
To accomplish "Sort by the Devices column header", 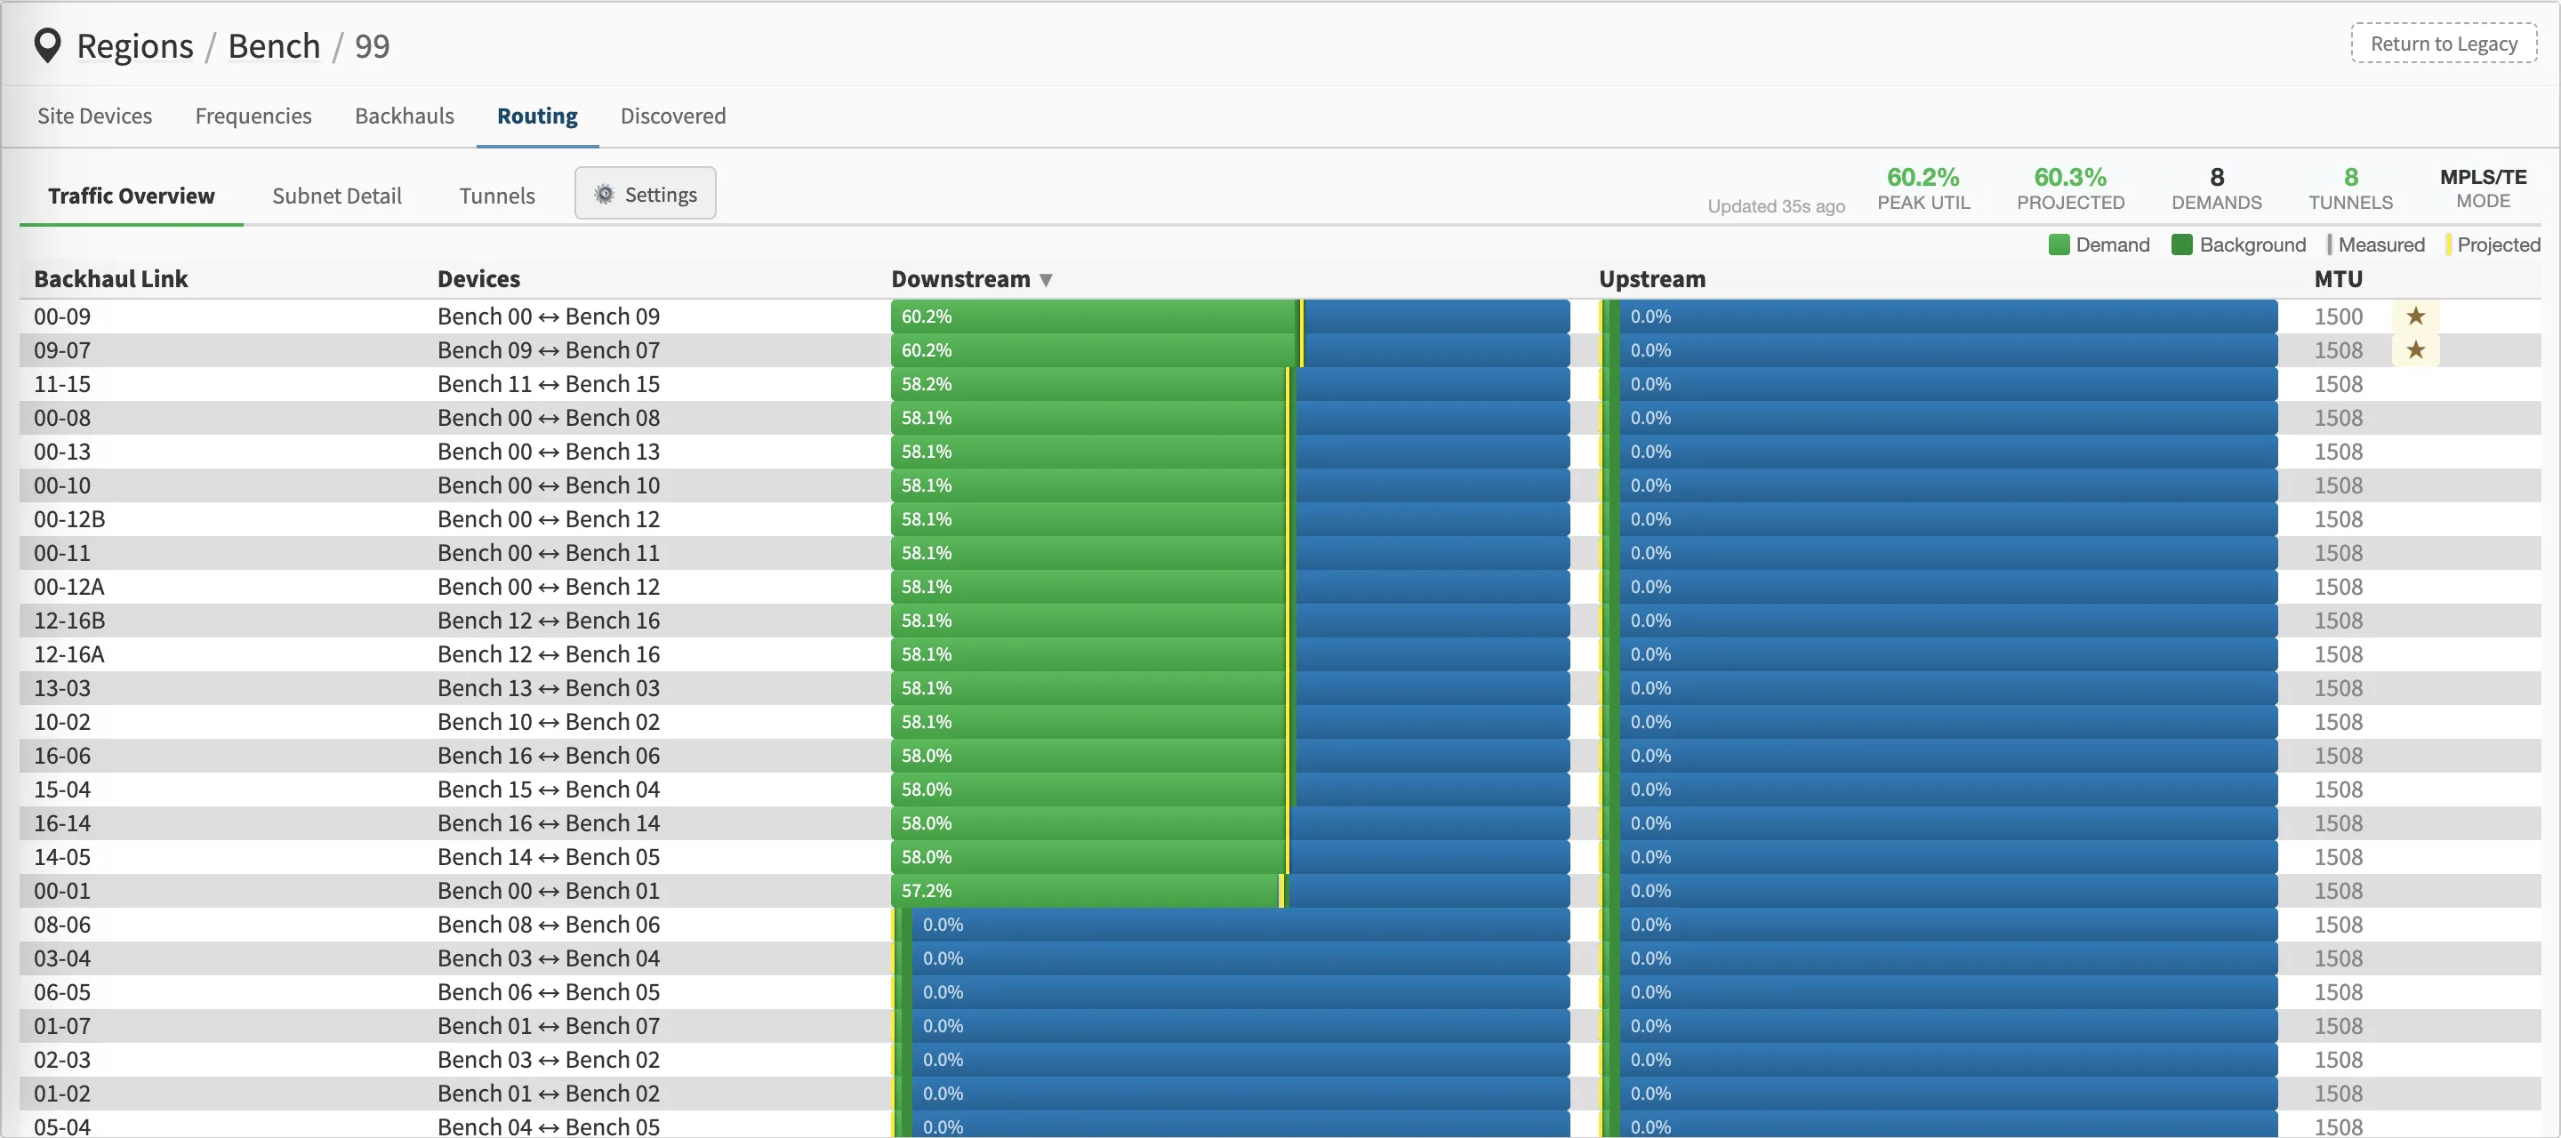I will pos(478,279).
